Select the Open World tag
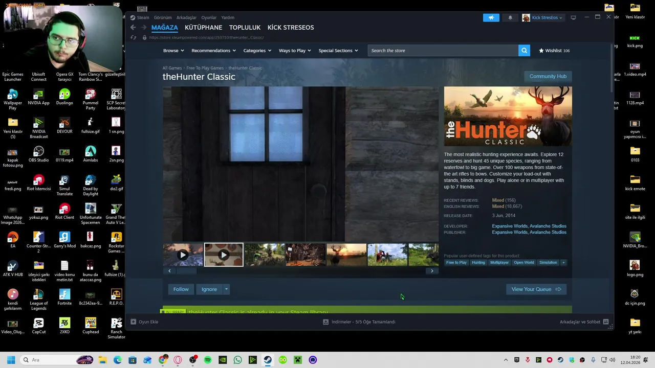This screenshot has height=368, width=655. (523, 263)
